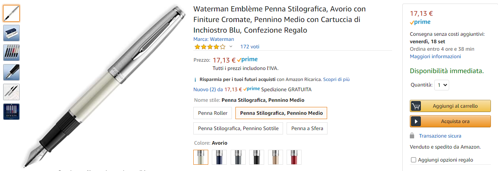Click the play arrow icon on Acquista ora
Screen dimensions: 498x171
tap(416, 121)
